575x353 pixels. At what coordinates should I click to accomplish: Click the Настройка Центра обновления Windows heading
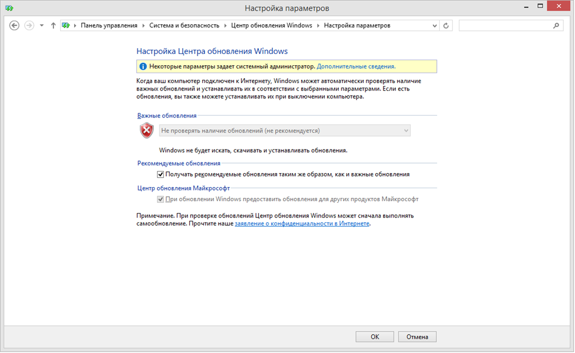pos(212,51)
